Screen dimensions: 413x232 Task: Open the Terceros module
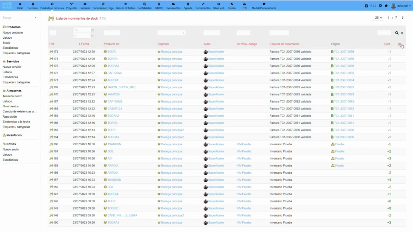click(x=33, y=6)
